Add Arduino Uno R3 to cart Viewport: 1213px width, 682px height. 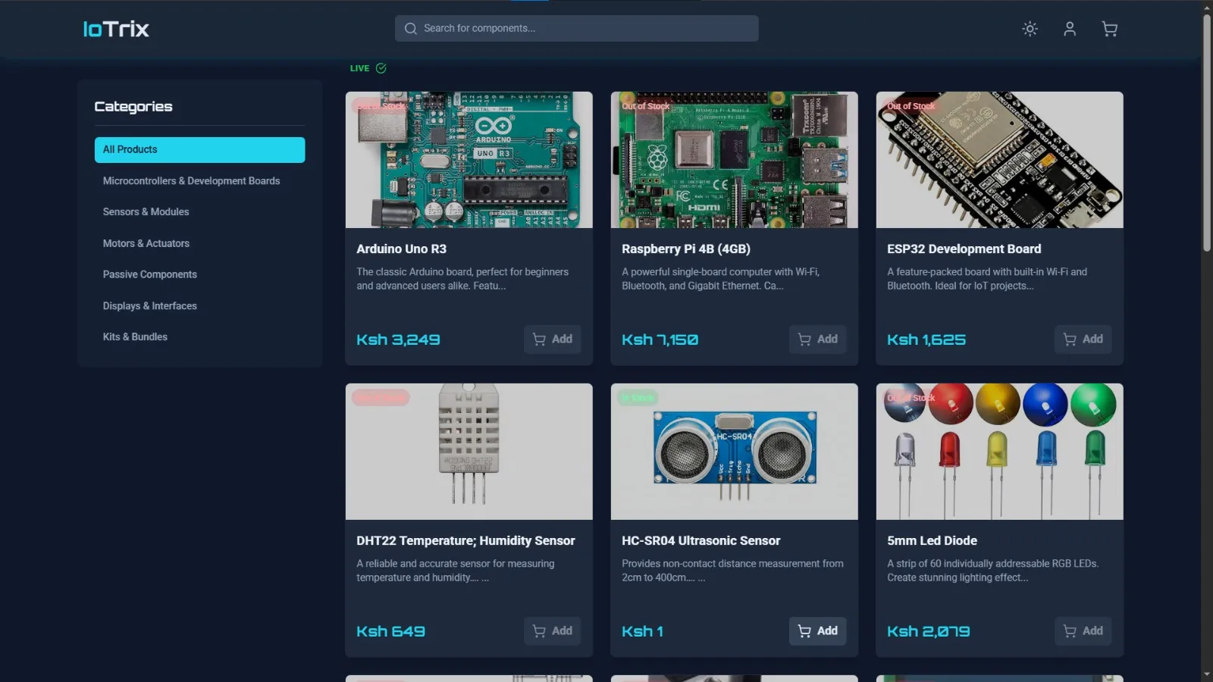553,339
